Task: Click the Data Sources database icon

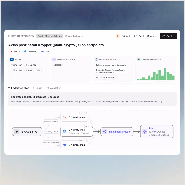Action: [x=96, y=59]
